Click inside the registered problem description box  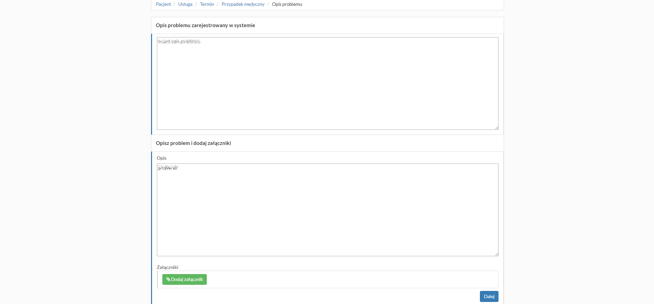click(328, 86)
